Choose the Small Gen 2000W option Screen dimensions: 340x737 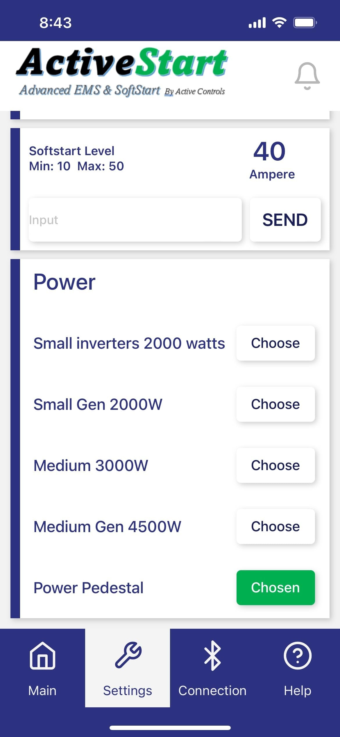pos(275,404)
